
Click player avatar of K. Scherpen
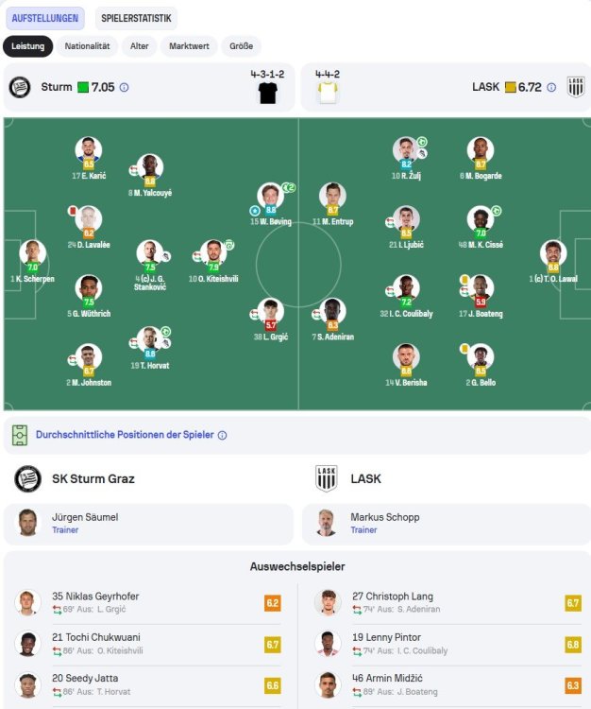click(x=32, y=252)
